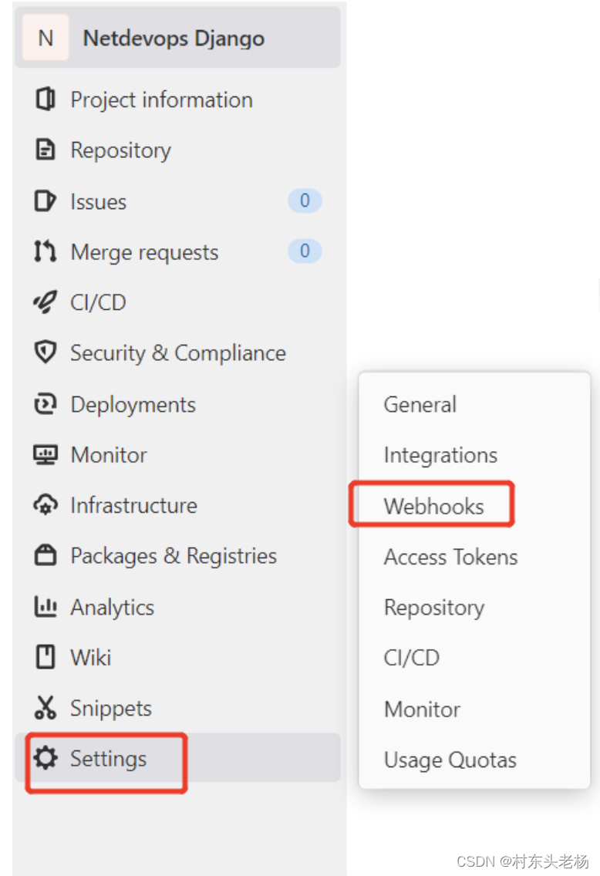Select the Packages & Registries package icon
The image size is (600, 876).
45,555
